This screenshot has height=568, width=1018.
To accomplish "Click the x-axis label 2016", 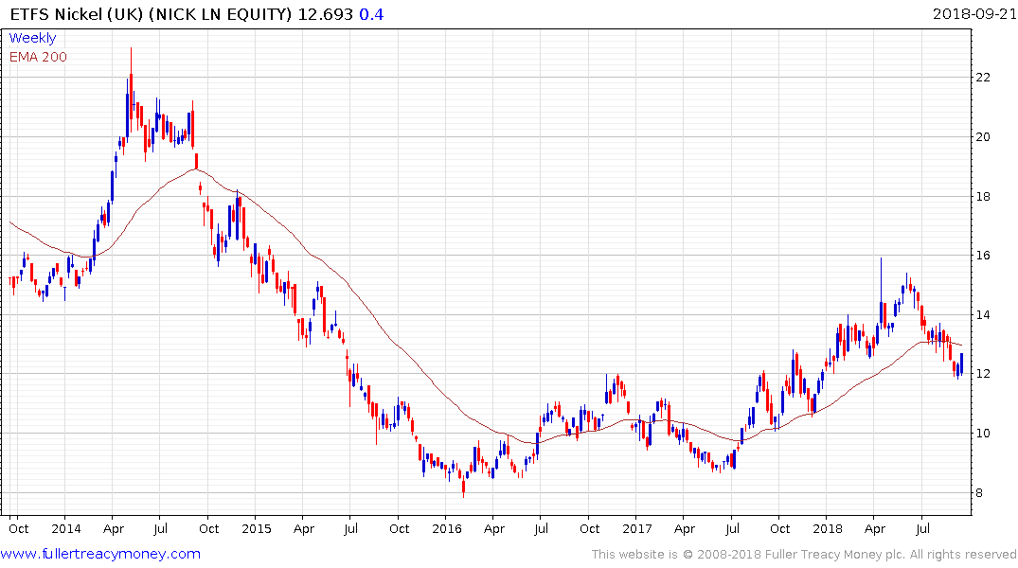I will click(x=447, y=528).
